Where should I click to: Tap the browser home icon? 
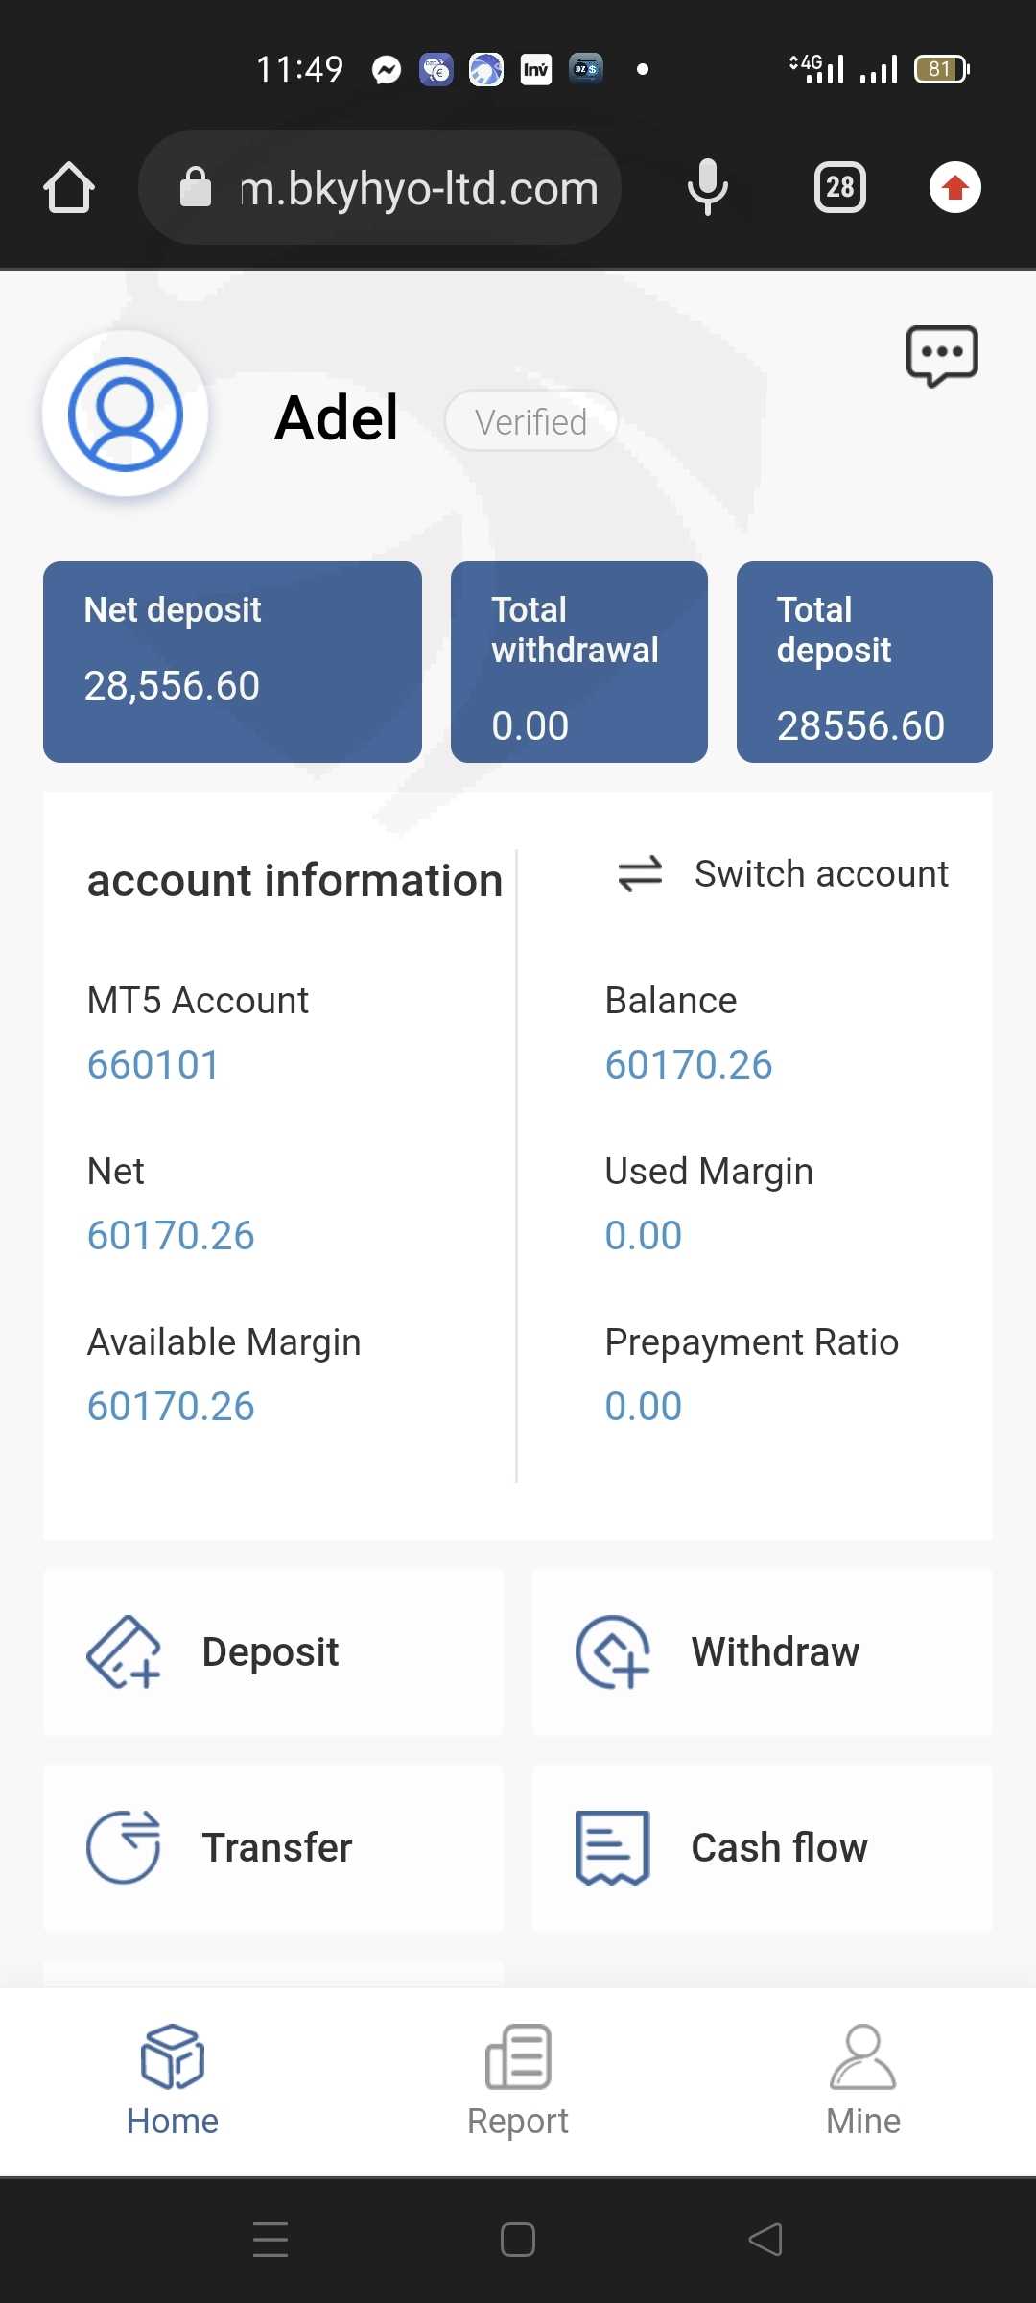click(69, 187)
